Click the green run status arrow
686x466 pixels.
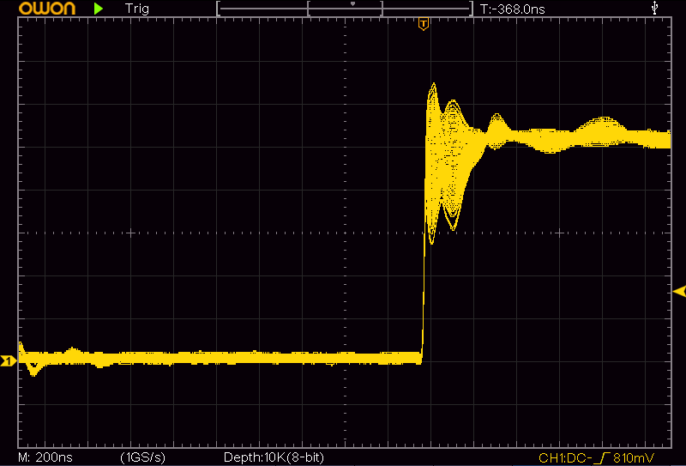tap(99, 9)
